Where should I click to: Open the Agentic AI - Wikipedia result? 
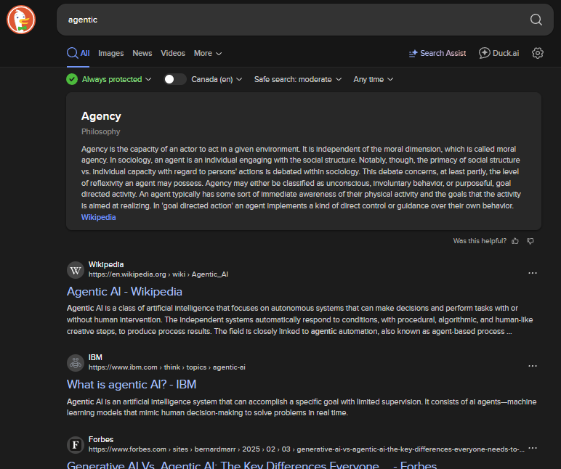point(124,292)
